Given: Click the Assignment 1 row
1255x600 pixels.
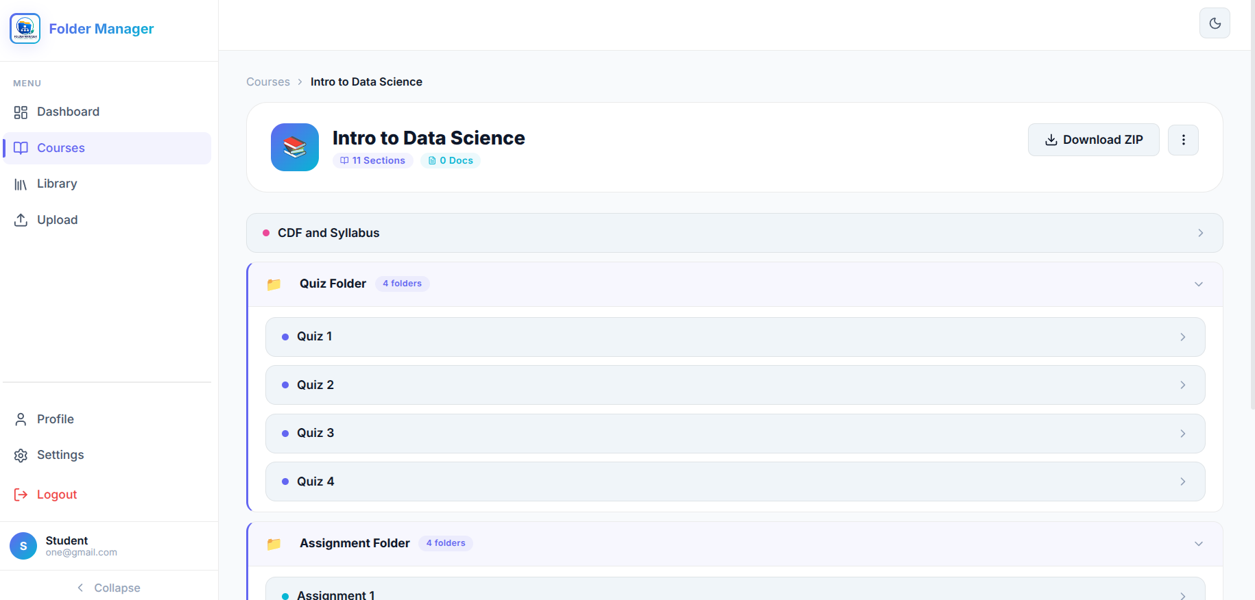Looking at the screenshot, I should point(735,589).
